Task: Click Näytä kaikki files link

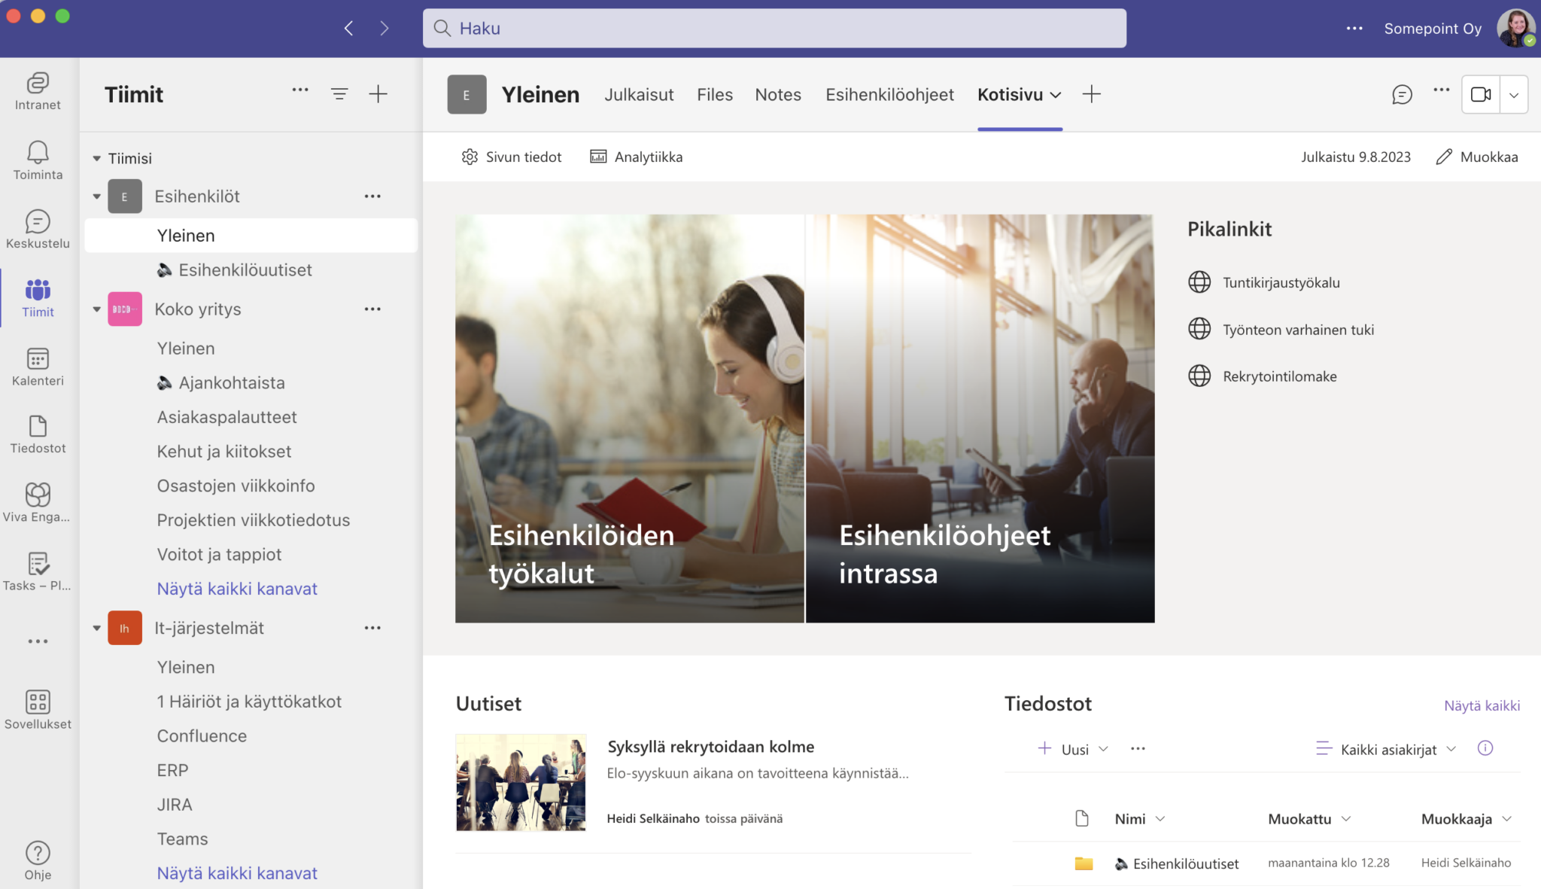Action: click(x=1482, y=705)
